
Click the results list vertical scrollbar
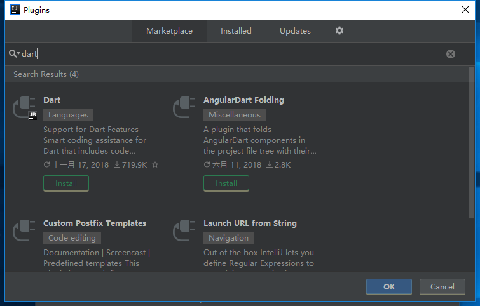(x=472, y=140)
